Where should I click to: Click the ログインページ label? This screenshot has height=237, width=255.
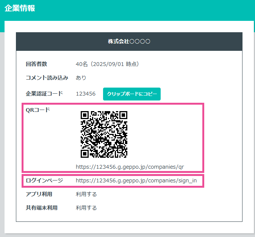(x=44, y=180)
